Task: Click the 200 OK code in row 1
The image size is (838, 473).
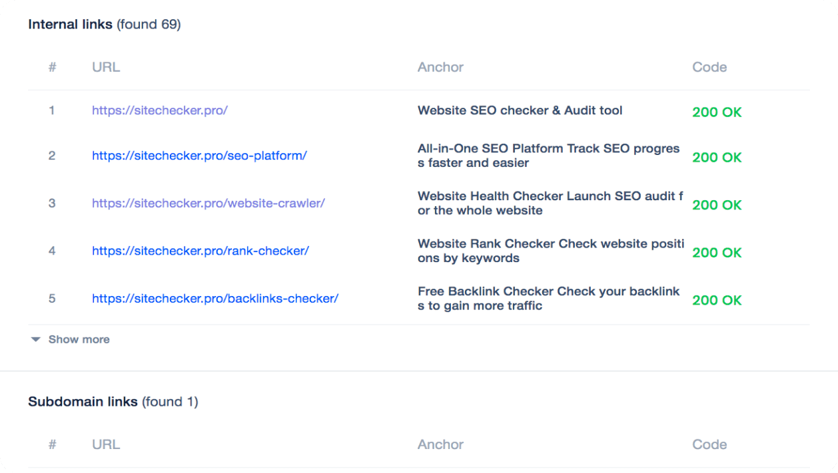Action: (x=717, y=112)
